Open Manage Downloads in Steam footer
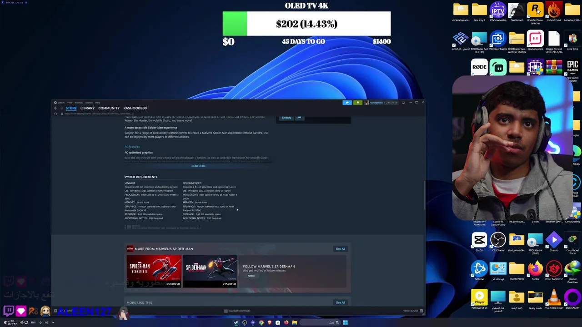The width and height of the screenshot is (582, 327). [237, 311]
